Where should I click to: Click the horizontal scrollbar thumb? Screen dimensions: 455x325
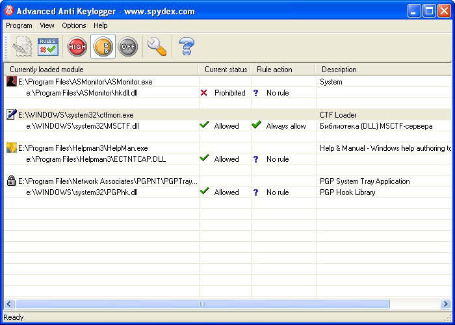point(202,304)
